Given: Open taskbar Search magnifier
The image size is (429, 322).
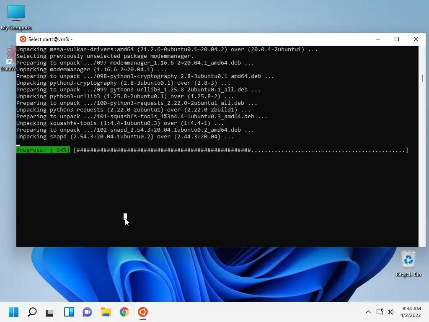Looking at the screenshot, I should tap(32, 312).
